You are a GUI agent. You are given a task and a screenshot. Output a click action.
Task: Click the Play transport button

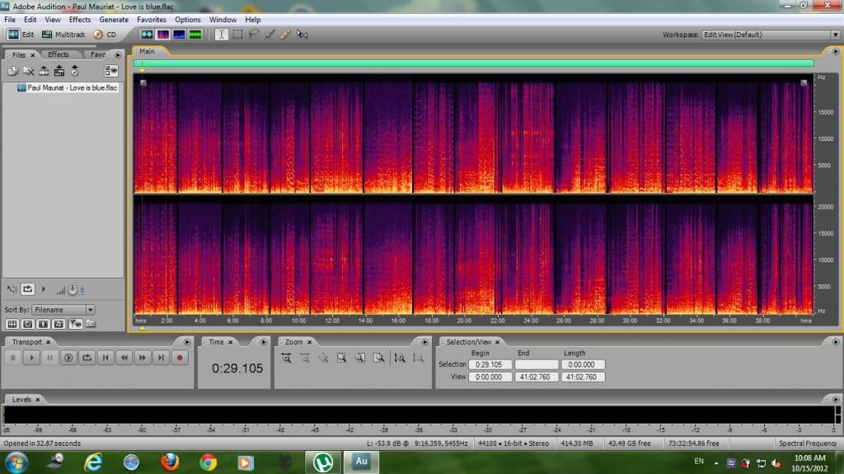click(x=31, y=358)
